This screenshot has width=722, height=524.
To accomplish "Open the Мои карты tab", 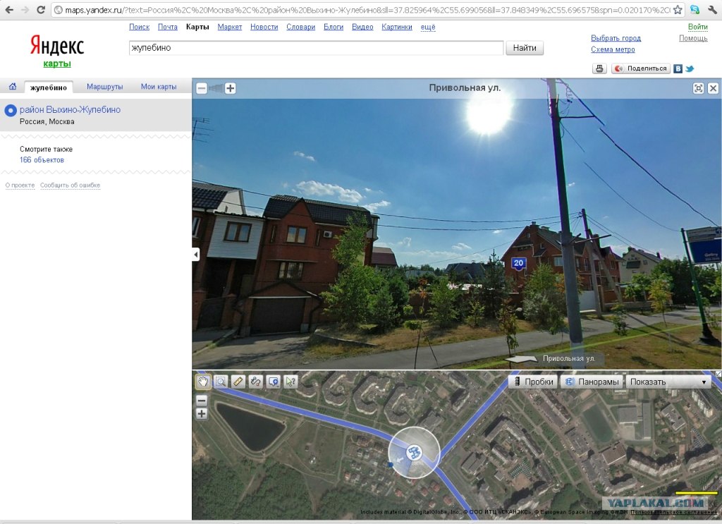I will tap(159, 87).
